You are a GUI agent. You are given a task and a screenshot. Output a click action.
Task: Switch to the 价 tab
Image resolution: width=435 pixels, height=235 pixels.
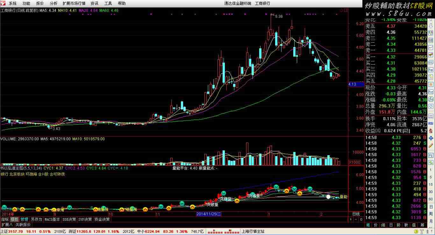tap(375, 225)
